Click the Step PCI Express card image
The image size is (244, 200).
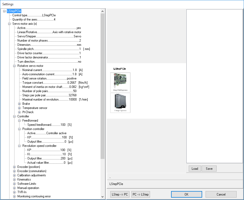120,82
